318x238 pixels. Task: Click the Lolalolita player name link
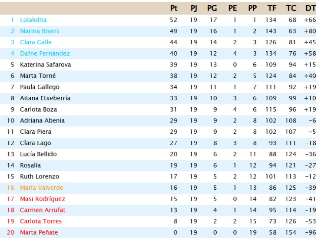pyautogui.click(x=33, y=20)
